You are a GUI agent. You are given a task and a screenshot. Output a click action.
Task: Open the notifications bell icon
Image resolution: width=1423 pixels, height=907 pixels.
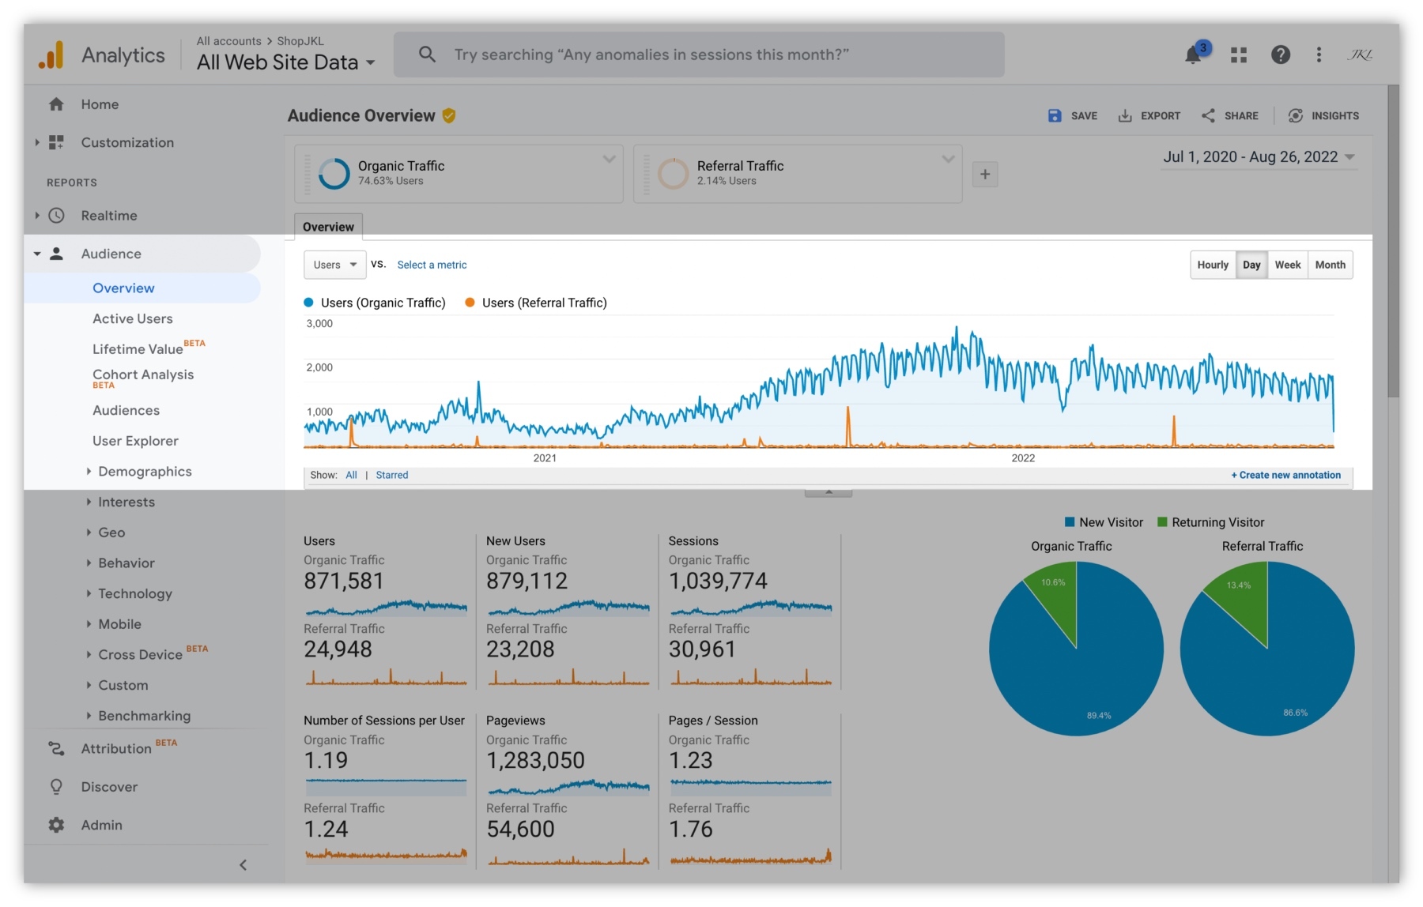click(x=1193, y=55)
